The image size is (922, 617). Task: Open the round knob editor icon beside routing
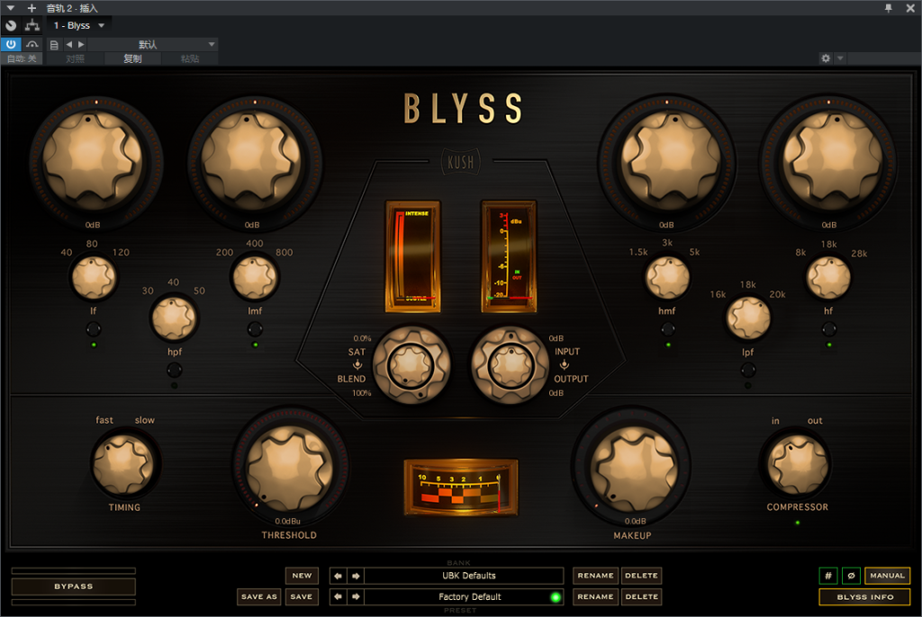11,25
